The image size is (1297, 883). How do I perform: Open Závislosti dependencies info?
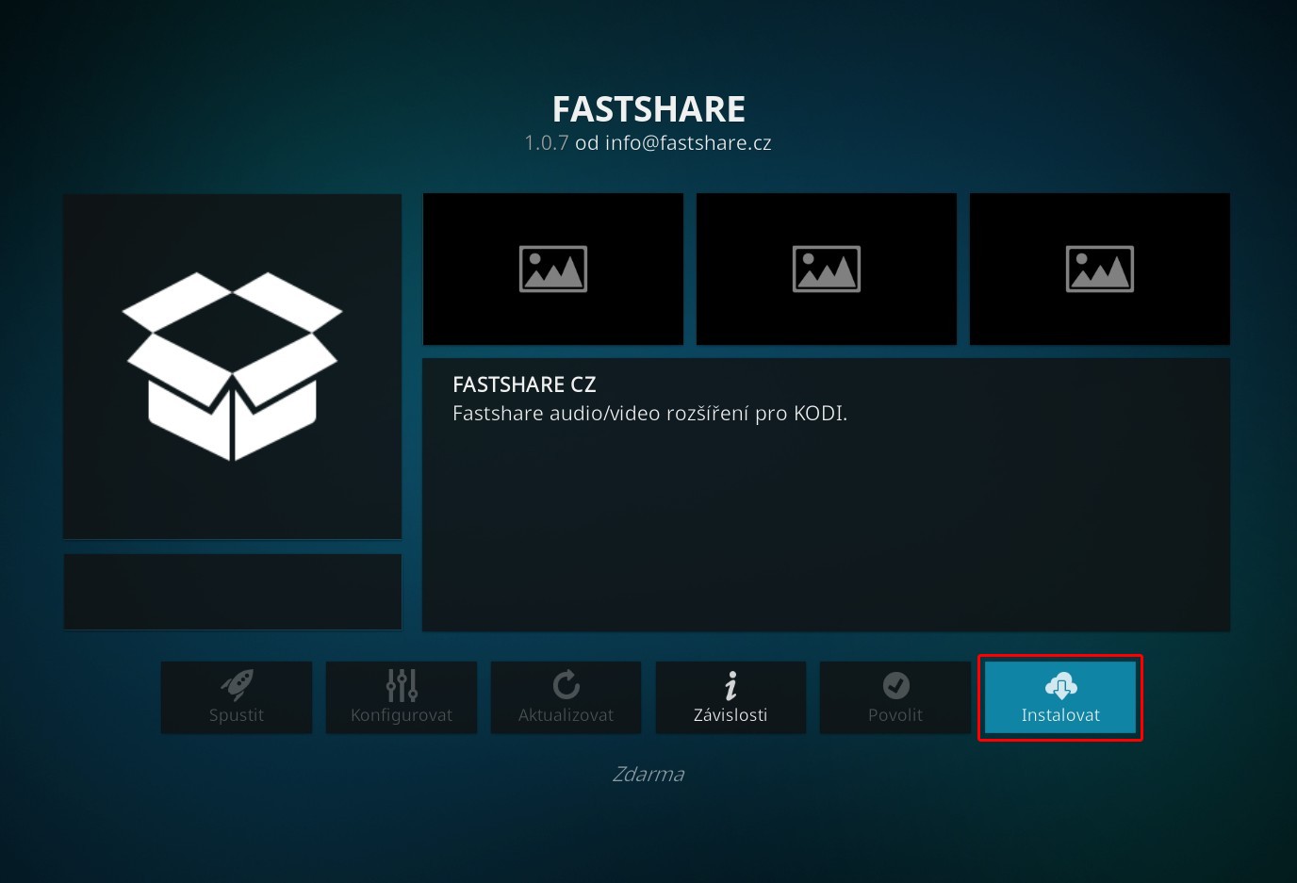click(x=731, y=697)
